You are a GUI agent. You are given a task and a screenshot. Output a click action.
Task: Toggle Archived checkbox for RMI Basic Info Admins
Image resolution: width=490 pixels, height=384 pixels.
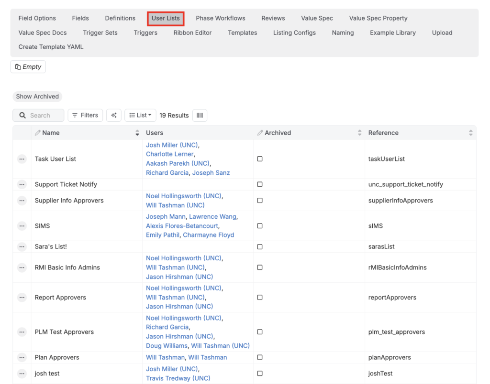click(x=260, y=267)
